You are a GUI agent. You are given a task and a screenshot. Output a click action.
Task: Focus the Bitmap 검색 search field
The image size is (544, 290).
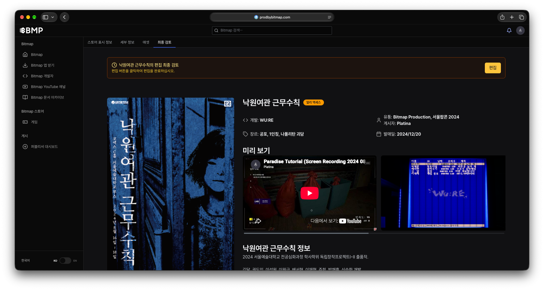272,30
